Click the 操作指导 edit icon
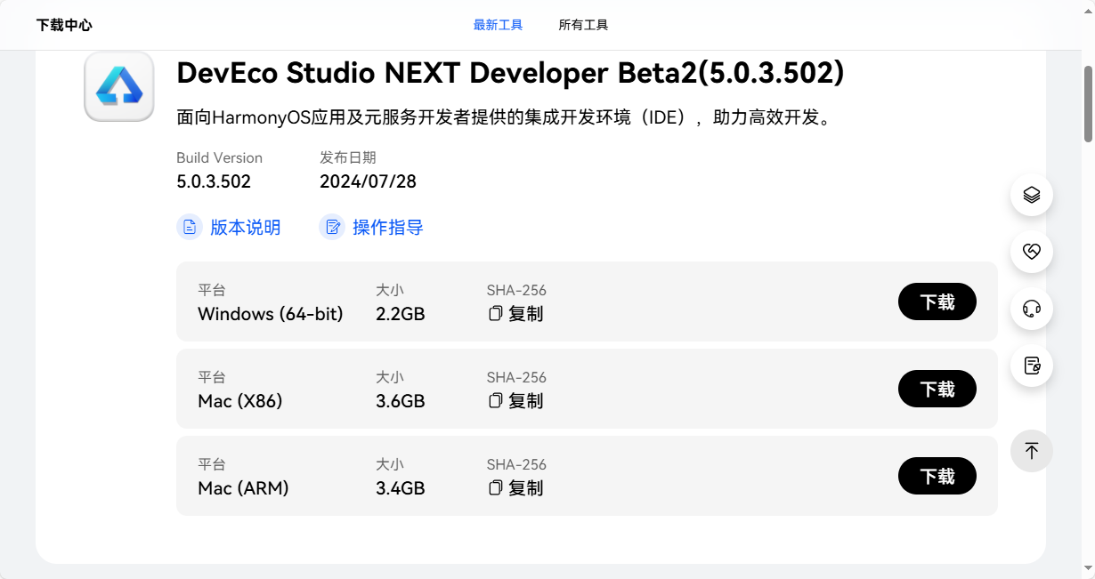Viewport: 1095px width, 579px height. click(332, 227)
